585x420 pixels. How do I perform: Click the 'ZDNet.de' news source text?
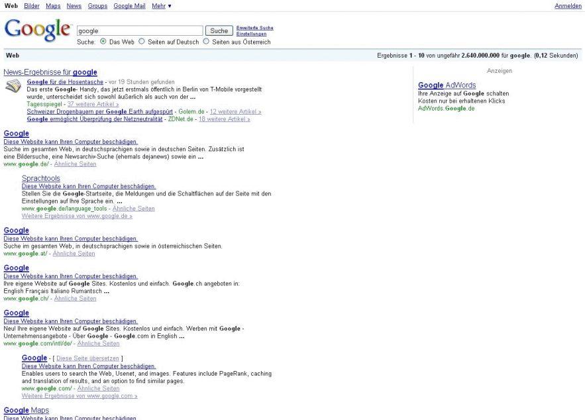tap(181, 119)
